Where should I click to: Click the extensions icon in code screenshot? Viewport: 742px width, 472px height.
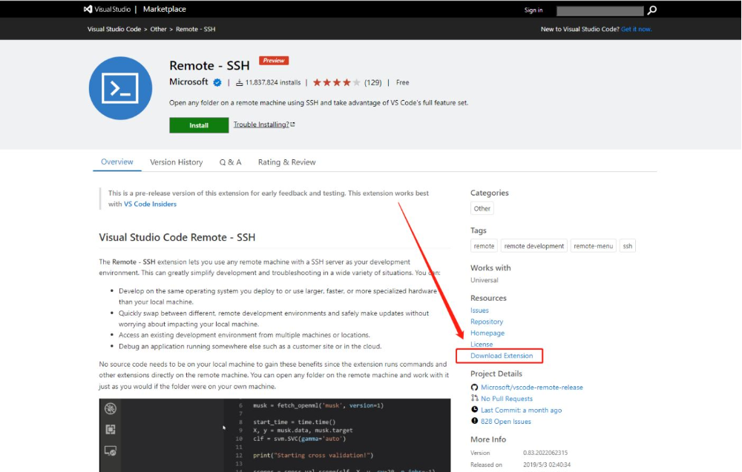pyautogui.click(x=111, y=429)
